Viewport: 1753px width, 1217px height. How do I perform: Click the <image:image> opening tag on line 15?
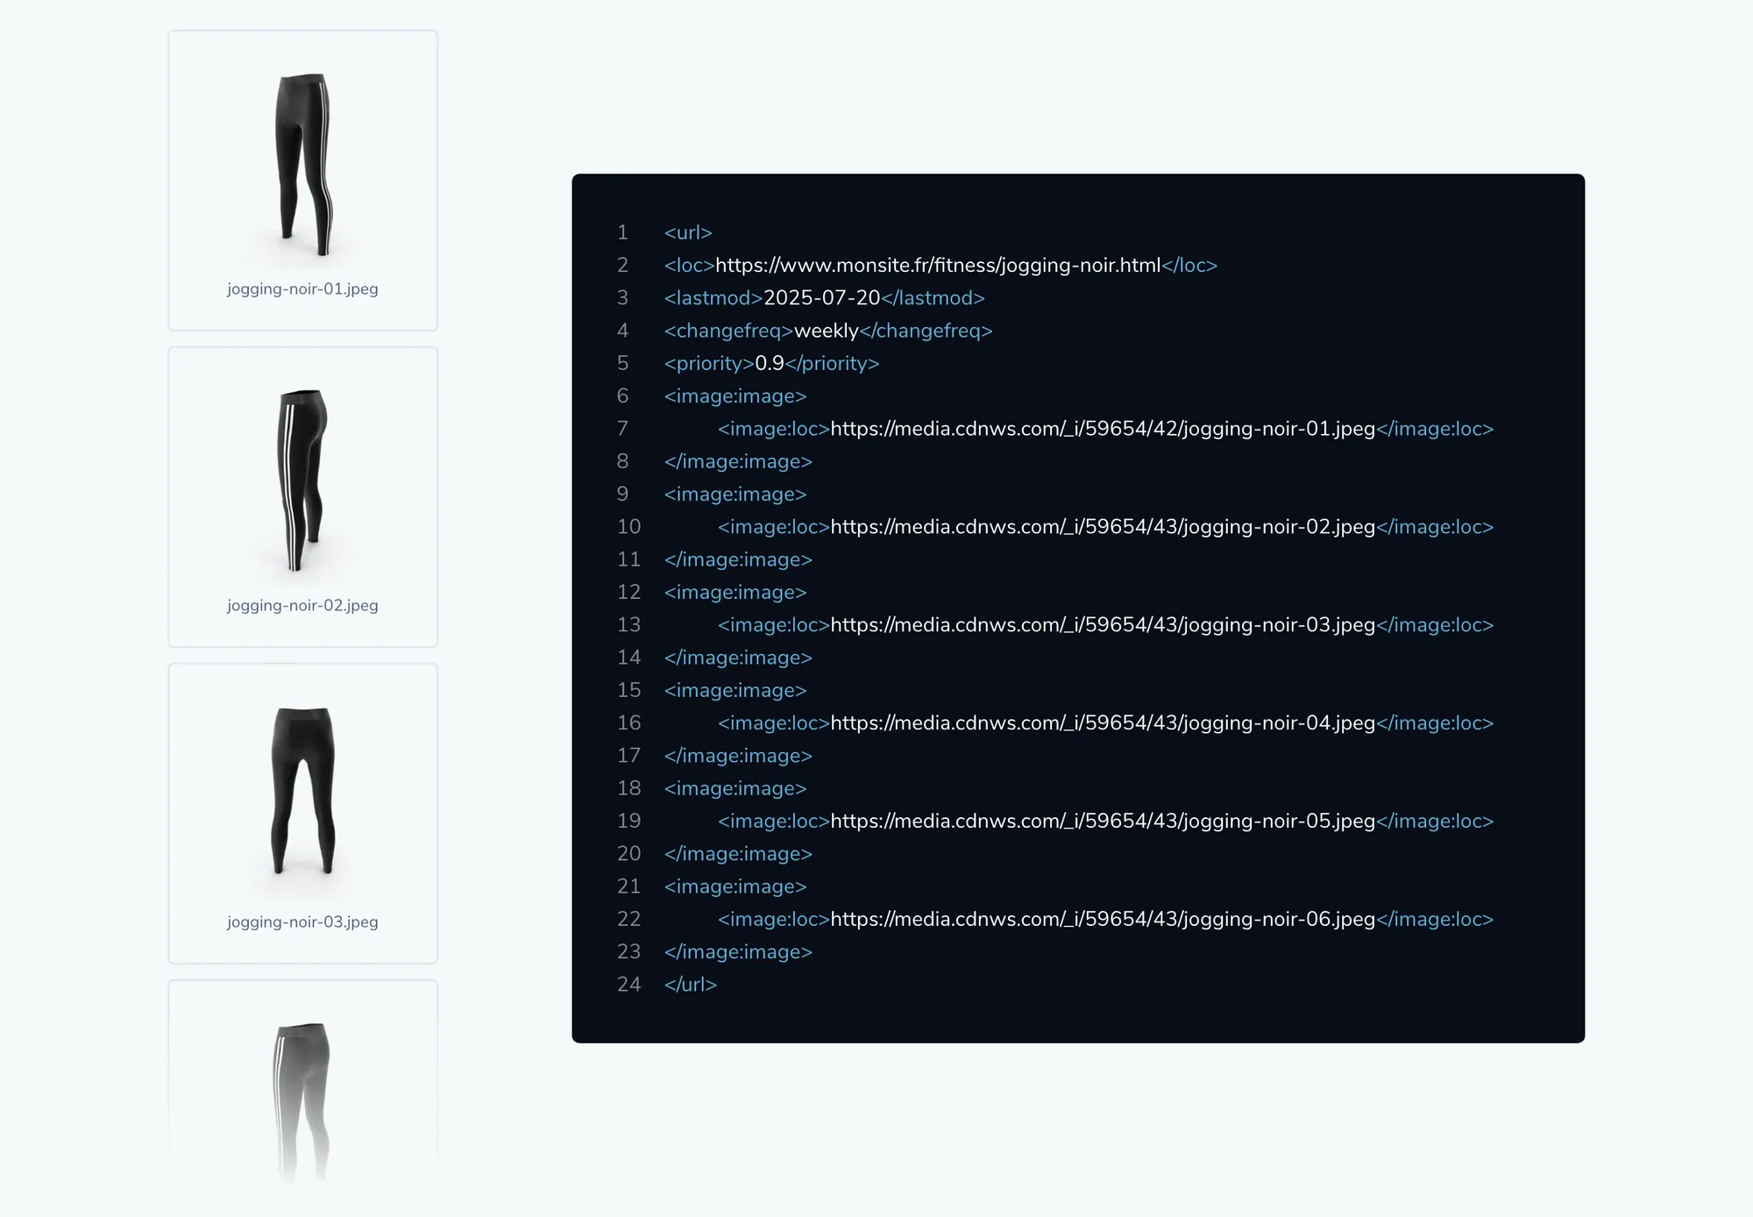[x=735, y=691]
